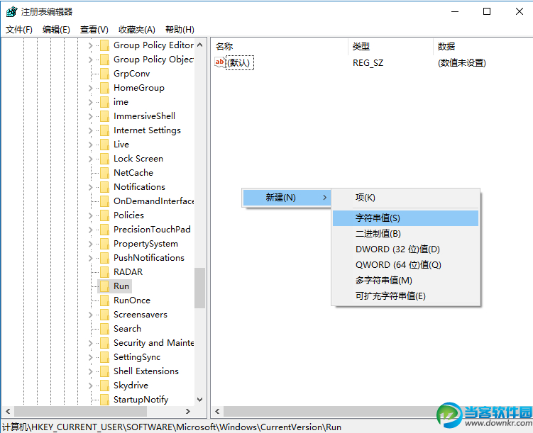533x433 pixels.
Task: Click the Notifications folder icon
Action: tap(105, 187)
